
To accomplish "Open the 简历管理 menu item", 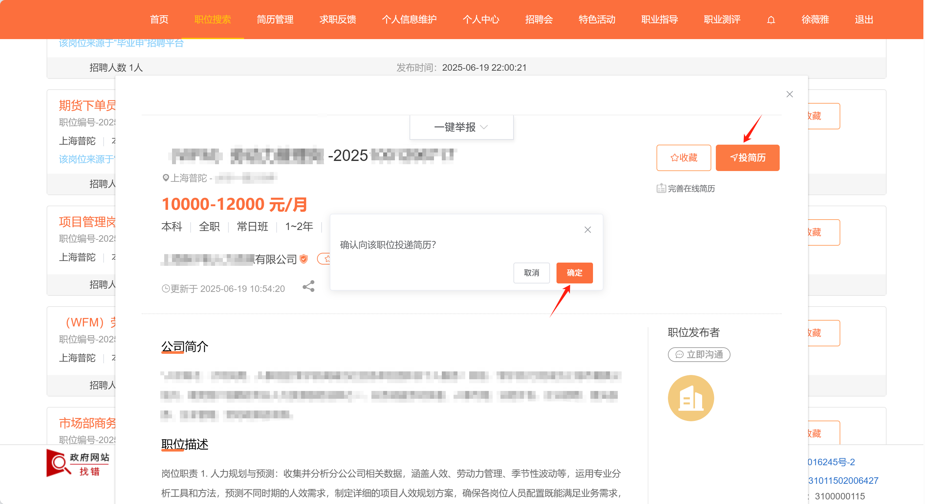I will [x=275, y=20].
